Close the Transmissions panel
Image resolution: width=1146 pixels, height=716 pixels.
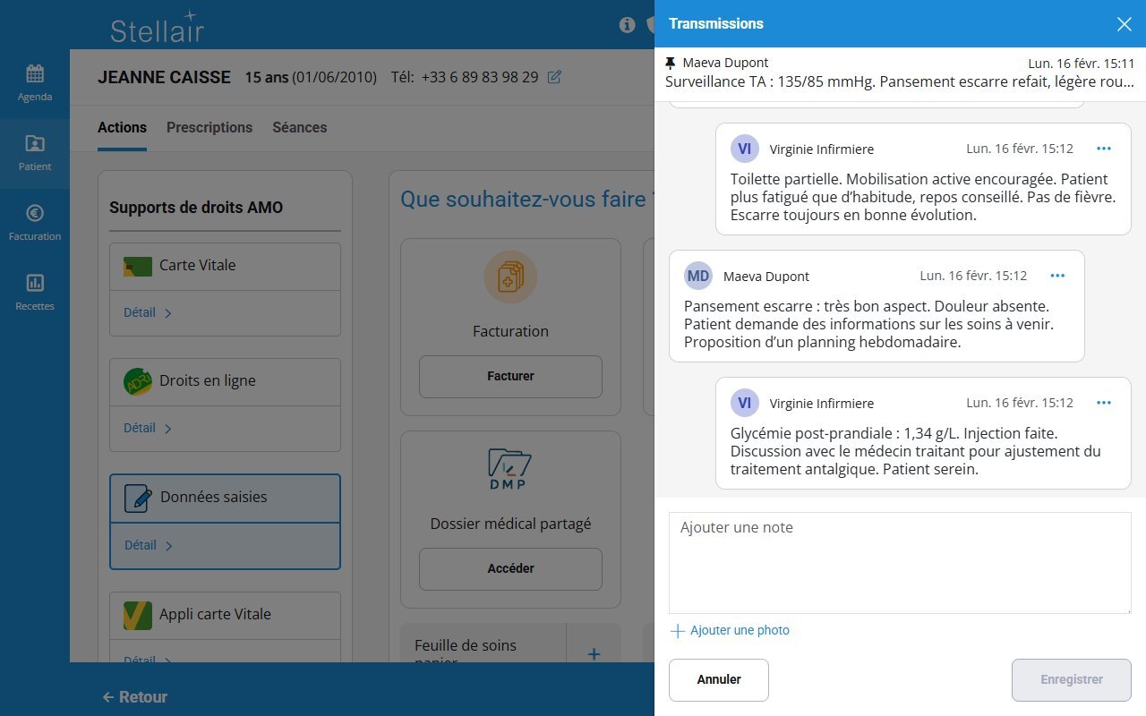(1124, 24)
